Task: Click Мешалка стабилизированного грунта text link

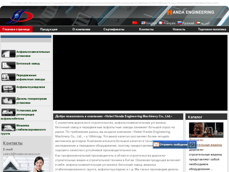Action: (x=23, y=129)
